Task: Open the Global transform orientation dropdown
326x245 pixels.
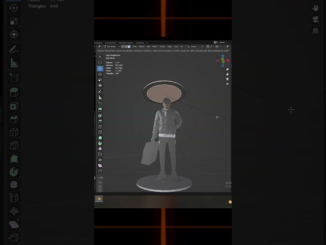Action: coord(194,46)
